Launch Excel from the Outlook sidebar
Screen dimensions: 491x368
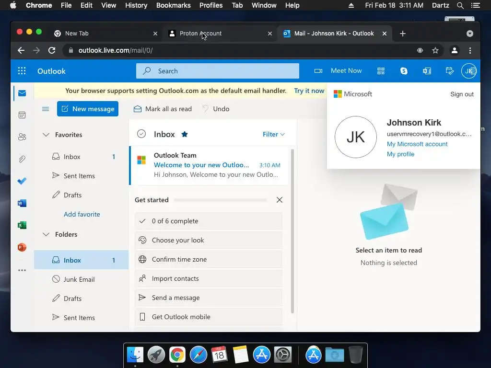click(x=22, y=225)
